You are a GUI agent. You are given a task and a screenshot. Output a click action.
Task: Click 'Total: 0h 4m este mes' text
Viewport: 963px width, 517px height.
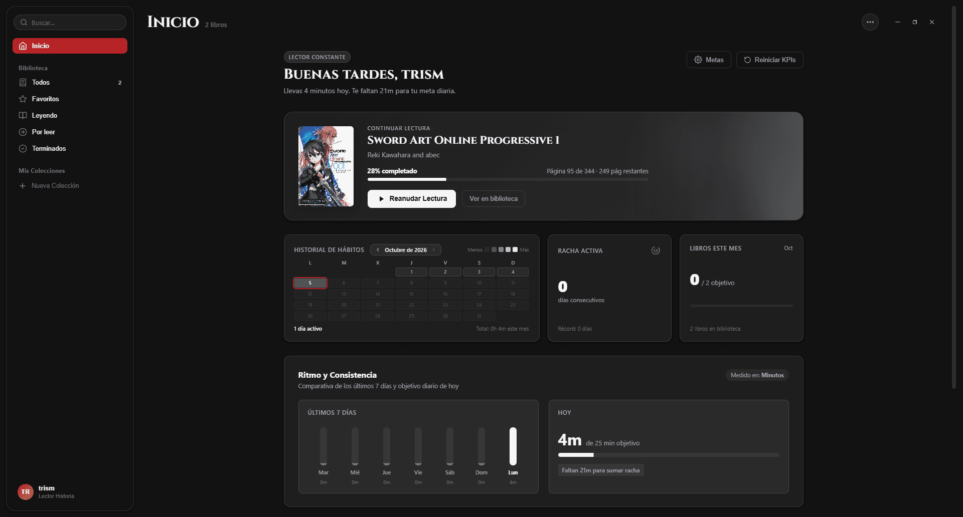[503, 329]
